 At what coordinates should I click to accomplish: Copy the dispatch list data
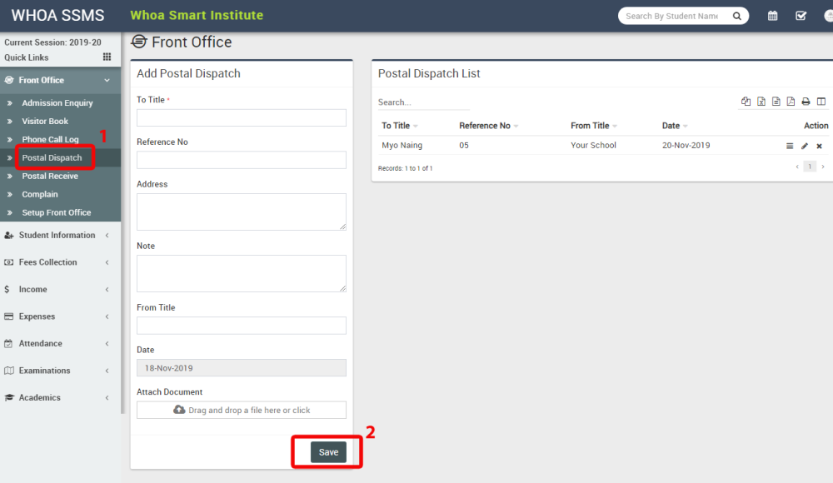pyautogui.click(x=746, y=101)
